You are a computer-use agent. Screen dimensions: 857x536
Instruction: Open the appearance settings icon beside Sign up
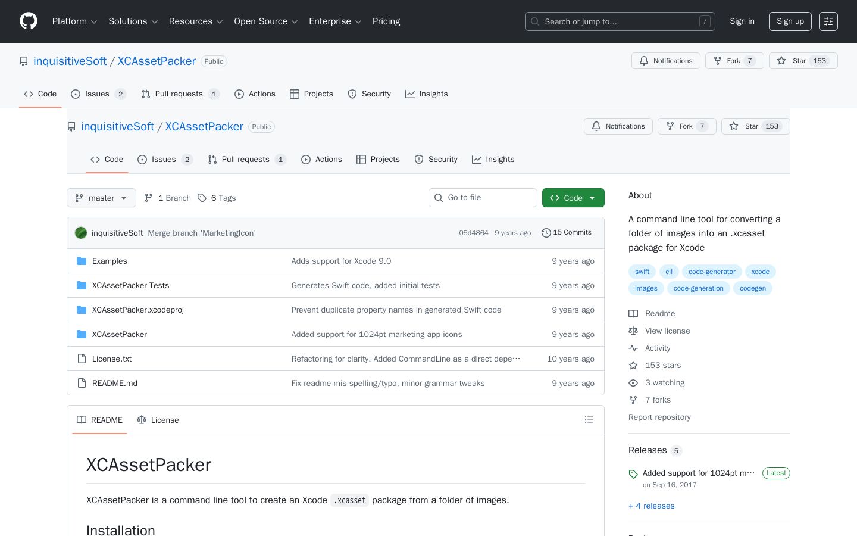pyautogui.click(x=828, y=21)
